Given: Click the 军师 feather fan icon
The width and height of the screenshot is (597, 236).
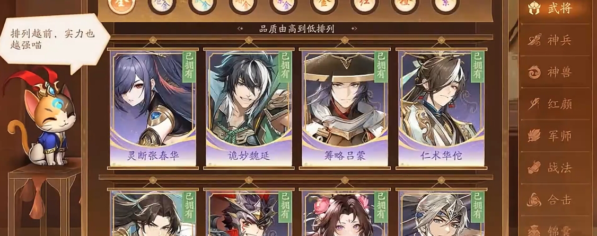Looking at the screenshot, I should tap(534, 135).
